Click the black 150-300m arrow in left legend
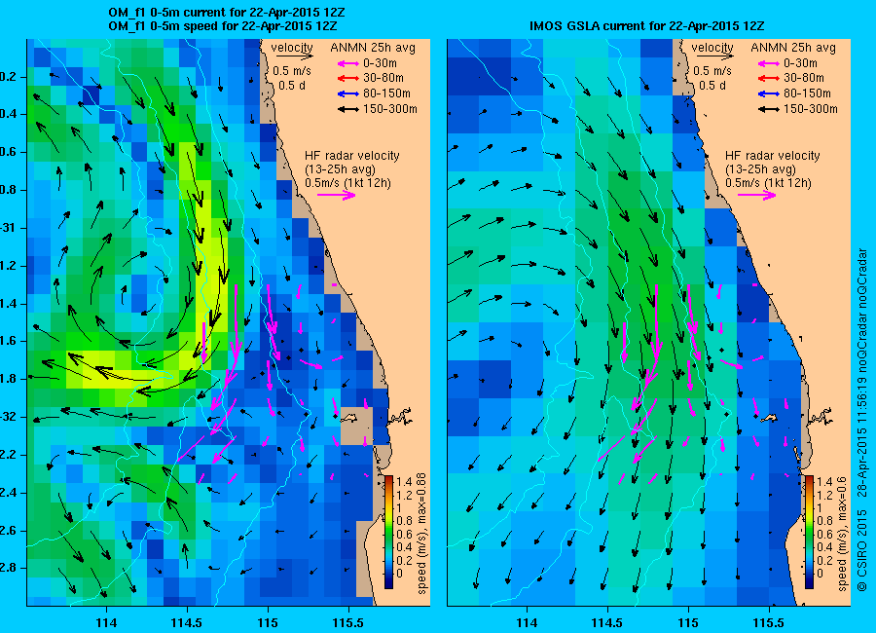The width and height of the screenshot is (876, 633). (x=348, y=110)
